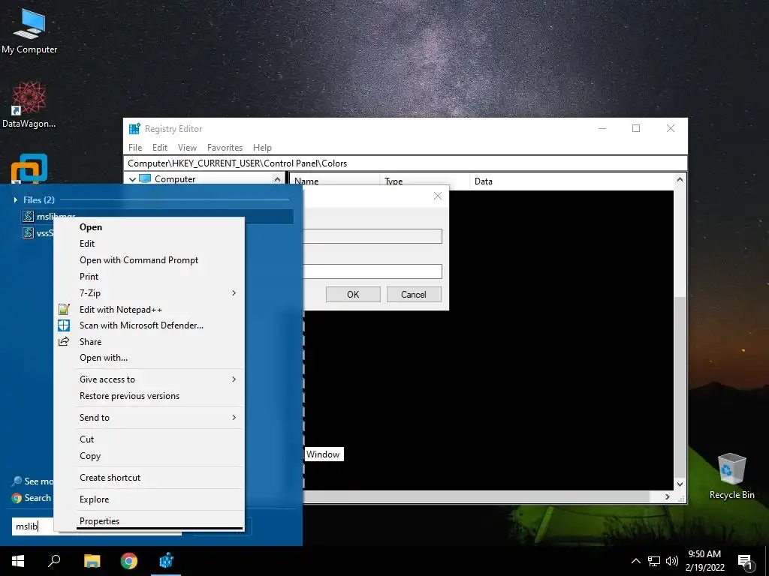Select Create shortcut option
Screen dimensions: 769x576
pos(149,478)
